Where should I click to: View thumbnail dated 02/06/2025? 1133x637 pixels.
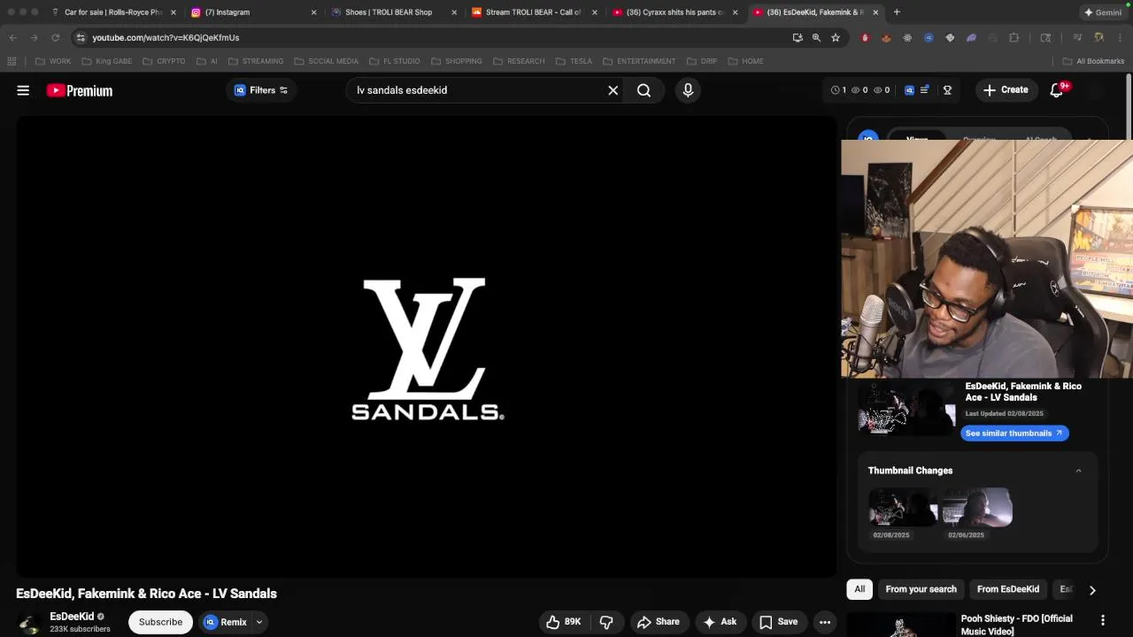tap(977, 508)
